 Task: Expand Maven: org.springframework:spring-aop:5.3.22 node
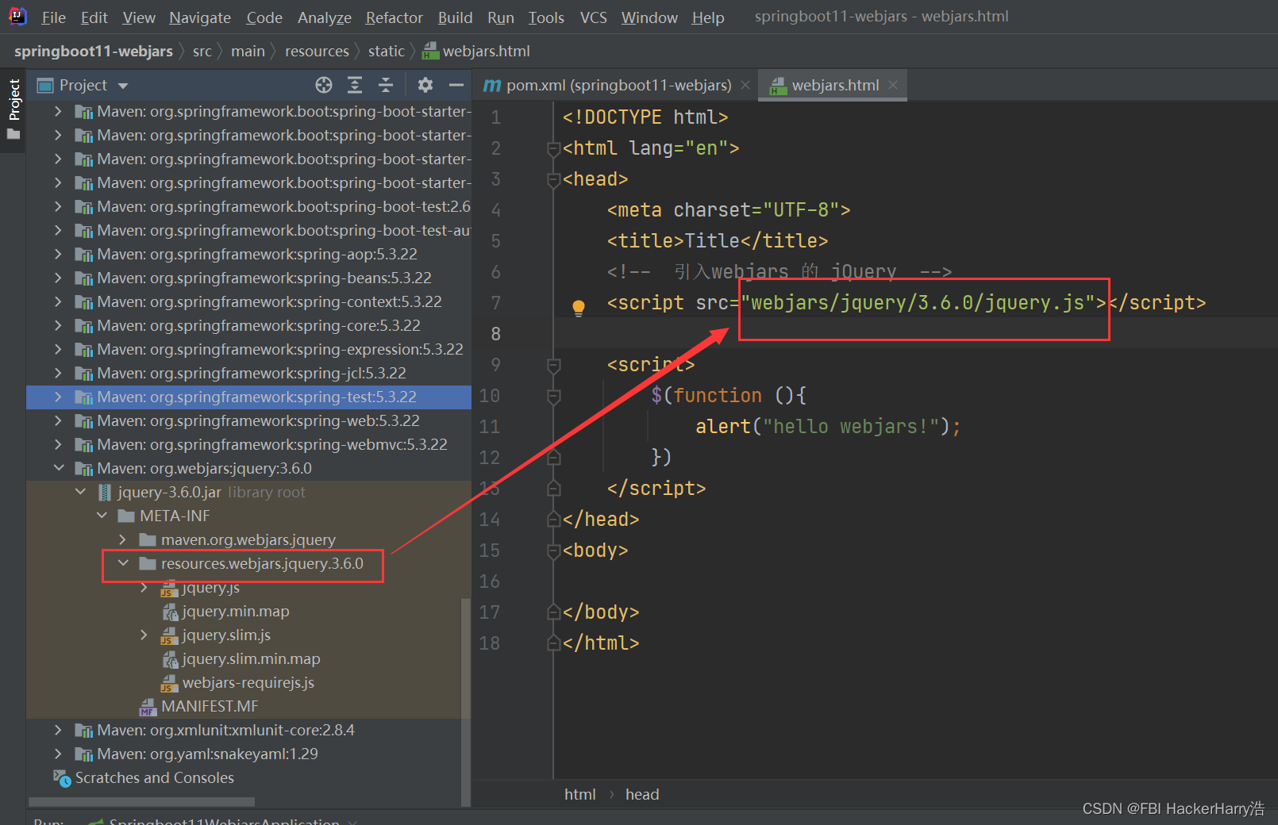point(58,255)
